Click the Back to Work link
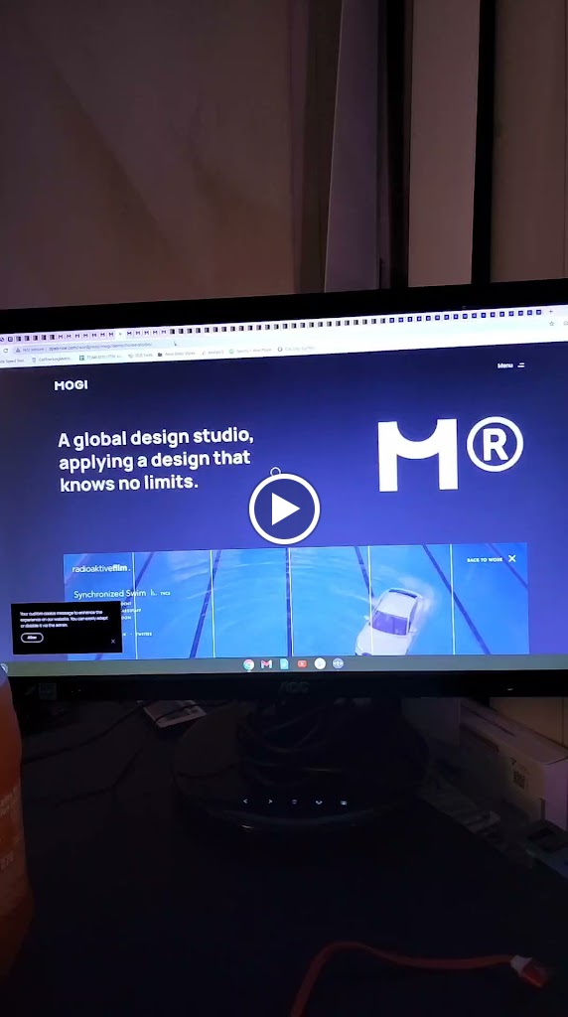This screenshot has height=1017, width=568. [x=485, y=559]
